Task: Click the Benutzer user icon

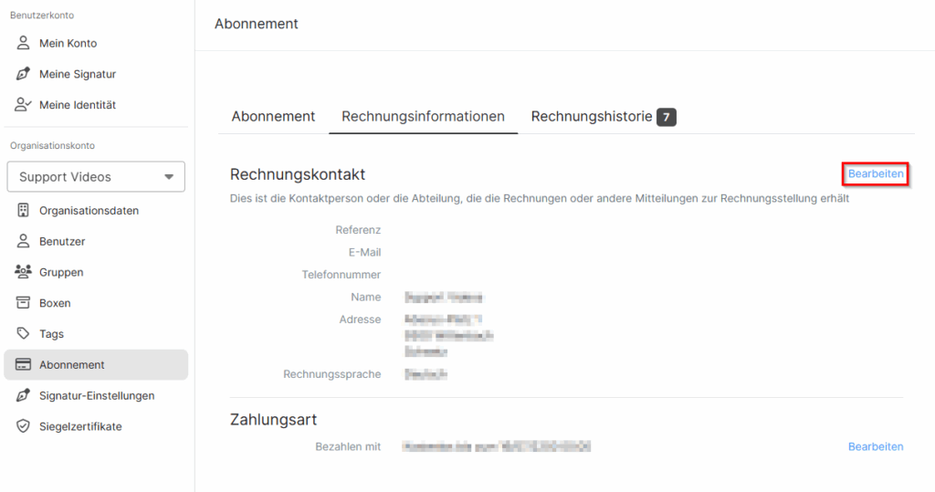Action: point(23,241)
